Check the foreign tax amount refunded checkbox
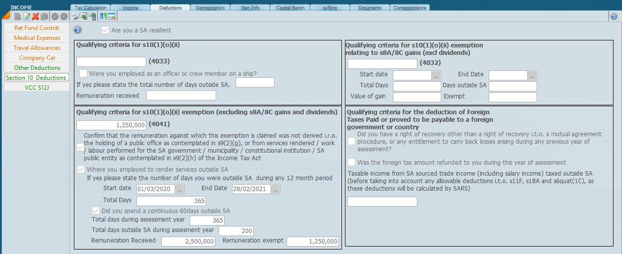The height and width of the screenshot is (254, 622). click(x=351, y=162)
